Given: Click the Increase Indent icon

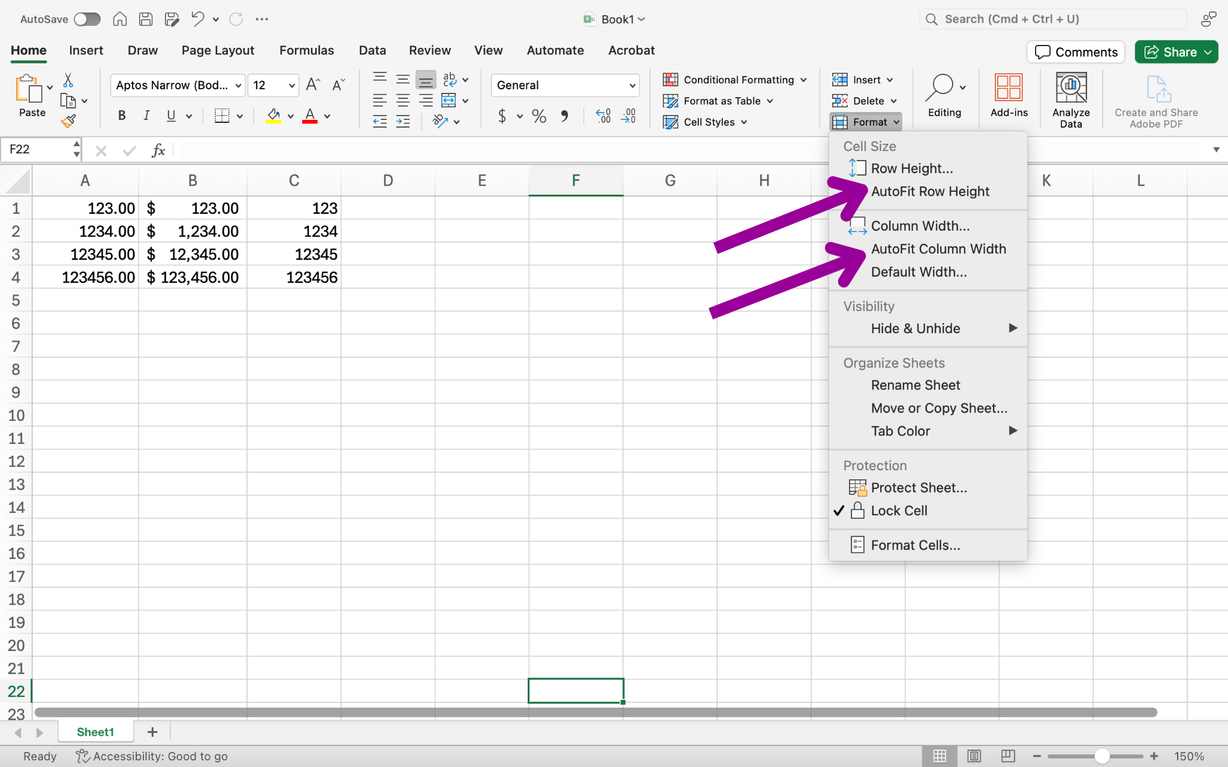Looking at the screenshot, I should coord(403,122).
